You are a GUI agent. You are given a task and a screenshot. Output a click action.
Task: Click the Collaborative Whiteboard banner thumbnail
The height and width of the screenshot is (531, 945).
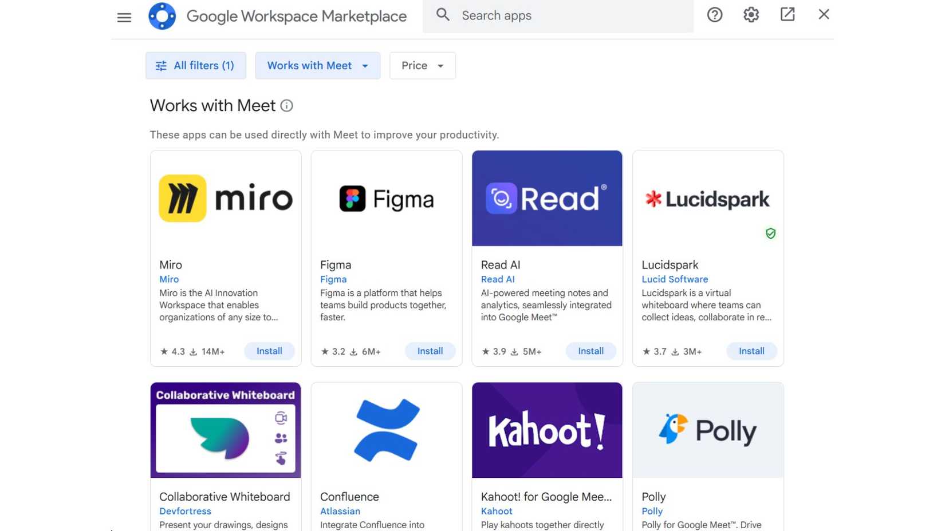coord(226,430)
